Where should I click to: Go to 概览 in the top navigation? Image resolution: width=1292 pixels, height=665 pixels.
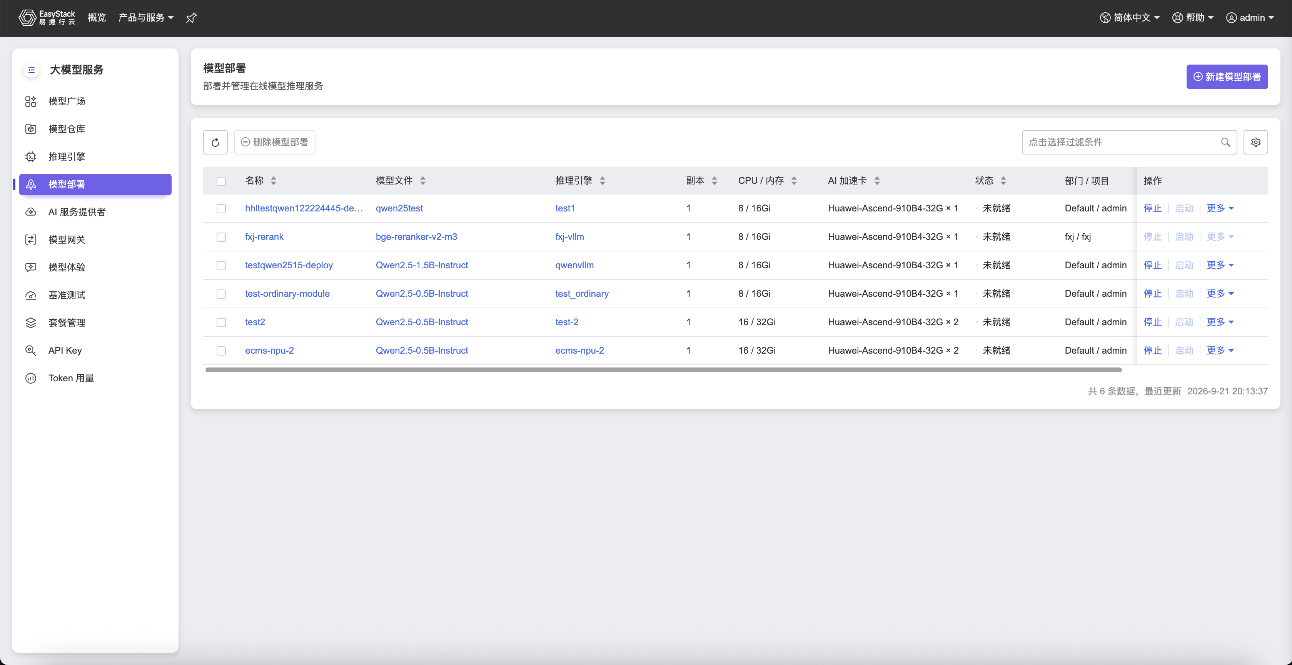97,18
